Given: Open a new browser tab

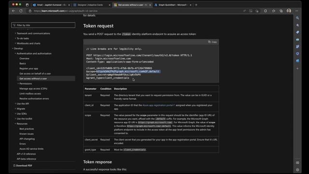Looking at the screenshot, I should [x=196, y=5].
